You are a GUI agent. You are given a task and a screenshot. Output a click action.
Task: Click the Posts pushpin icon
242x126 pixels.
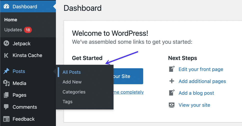[x=6, y=71]
